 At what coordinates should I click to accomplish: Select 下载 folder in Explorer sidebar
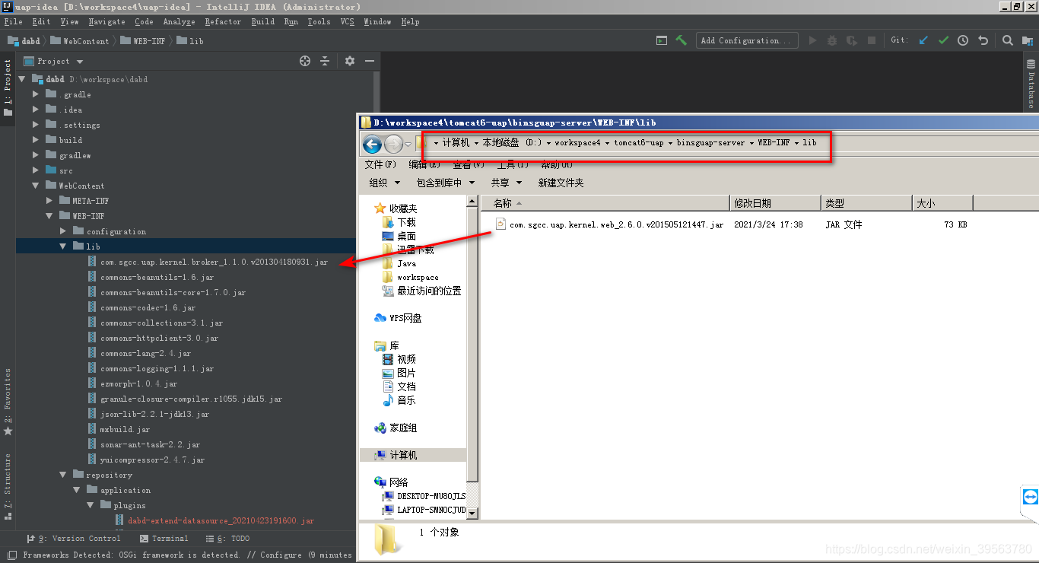point(400,222)
